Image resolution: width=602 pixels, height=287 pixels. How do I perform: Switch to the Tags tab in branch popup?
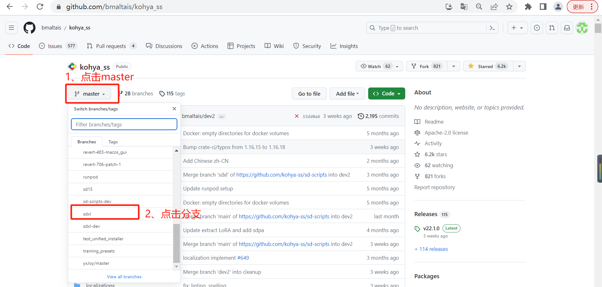[x=113, y=142]
